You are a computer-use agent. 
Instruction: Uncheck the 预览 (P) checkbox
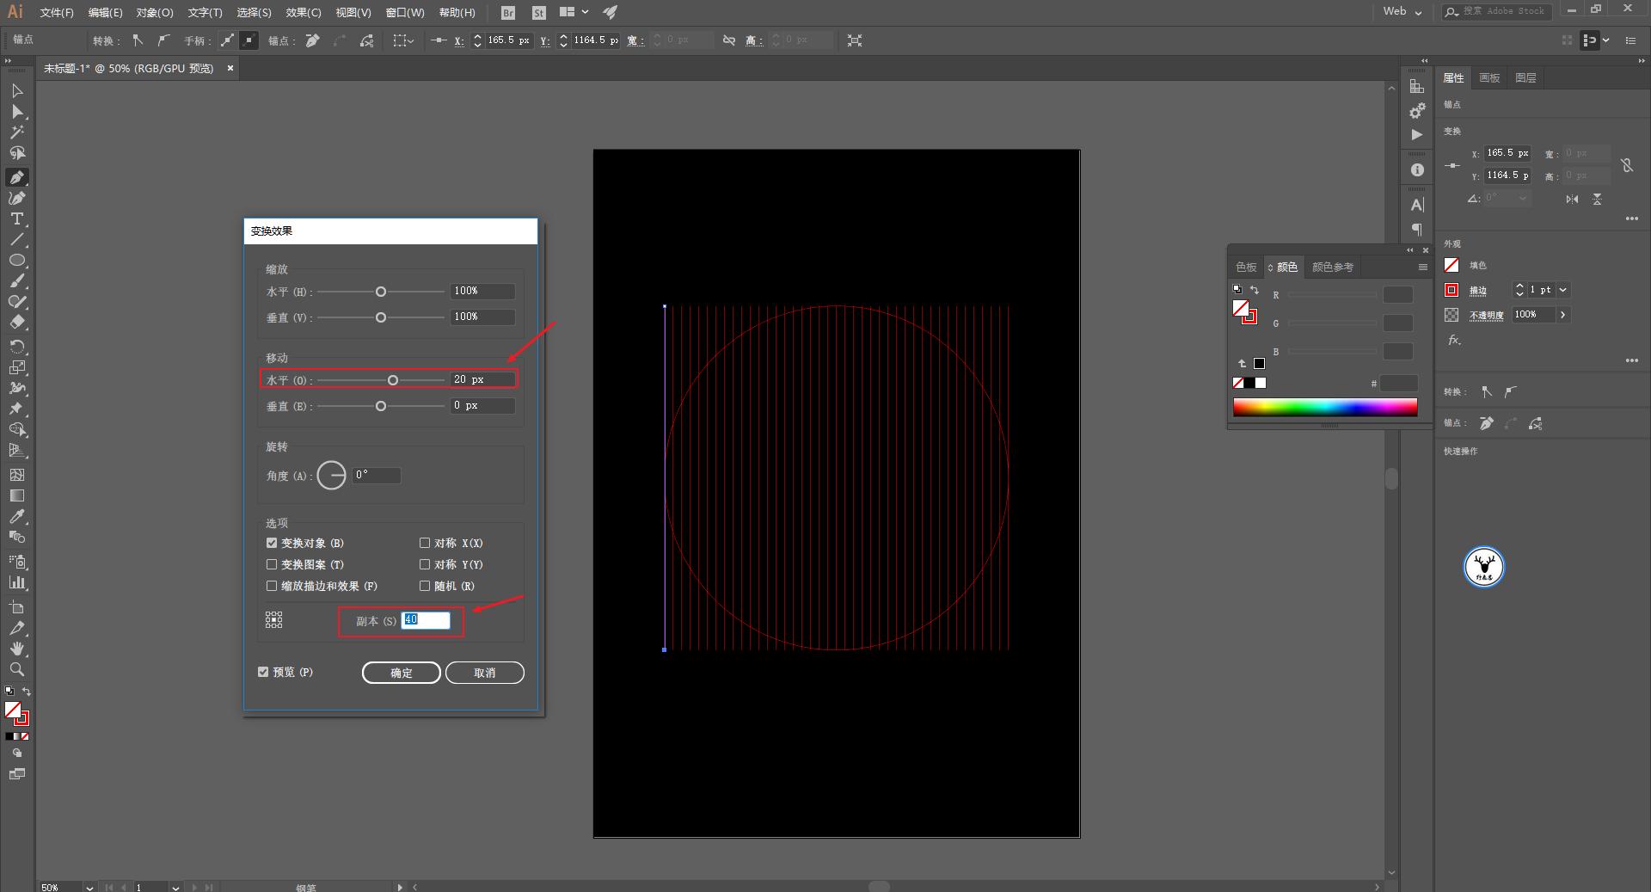263,672
